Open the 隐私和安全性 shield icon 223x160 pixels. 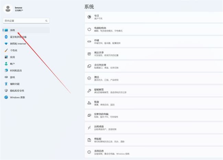(6, 90)
